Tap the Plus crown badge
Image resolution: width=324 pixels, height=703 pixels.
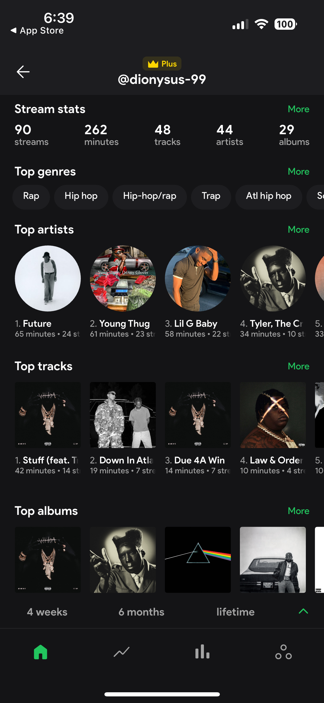point(162,64)
